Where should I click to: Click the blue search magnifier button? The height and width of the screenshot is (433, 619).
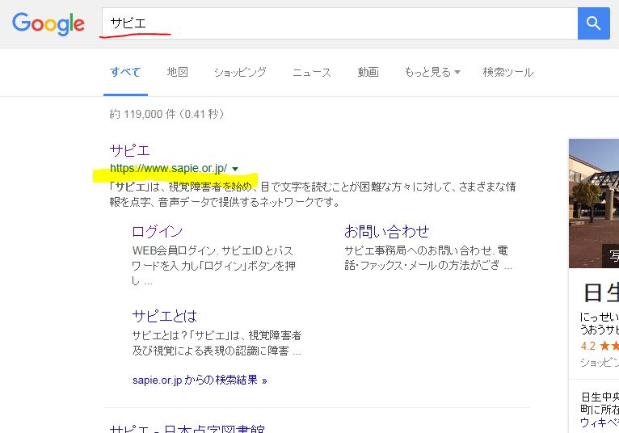[594, 23]
